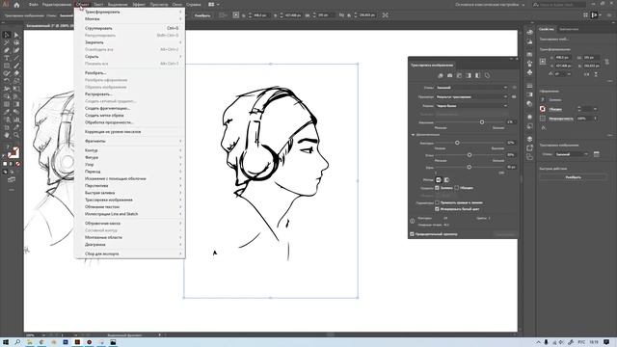Click Разобрать button in control bar
The image size is (617, 347).
point(202,15)
